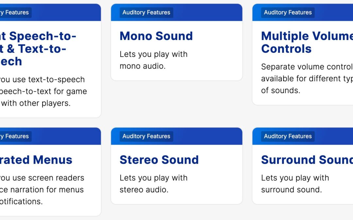Select Auditory Features tag on Surround Sound card

click(x=288, y=136)
